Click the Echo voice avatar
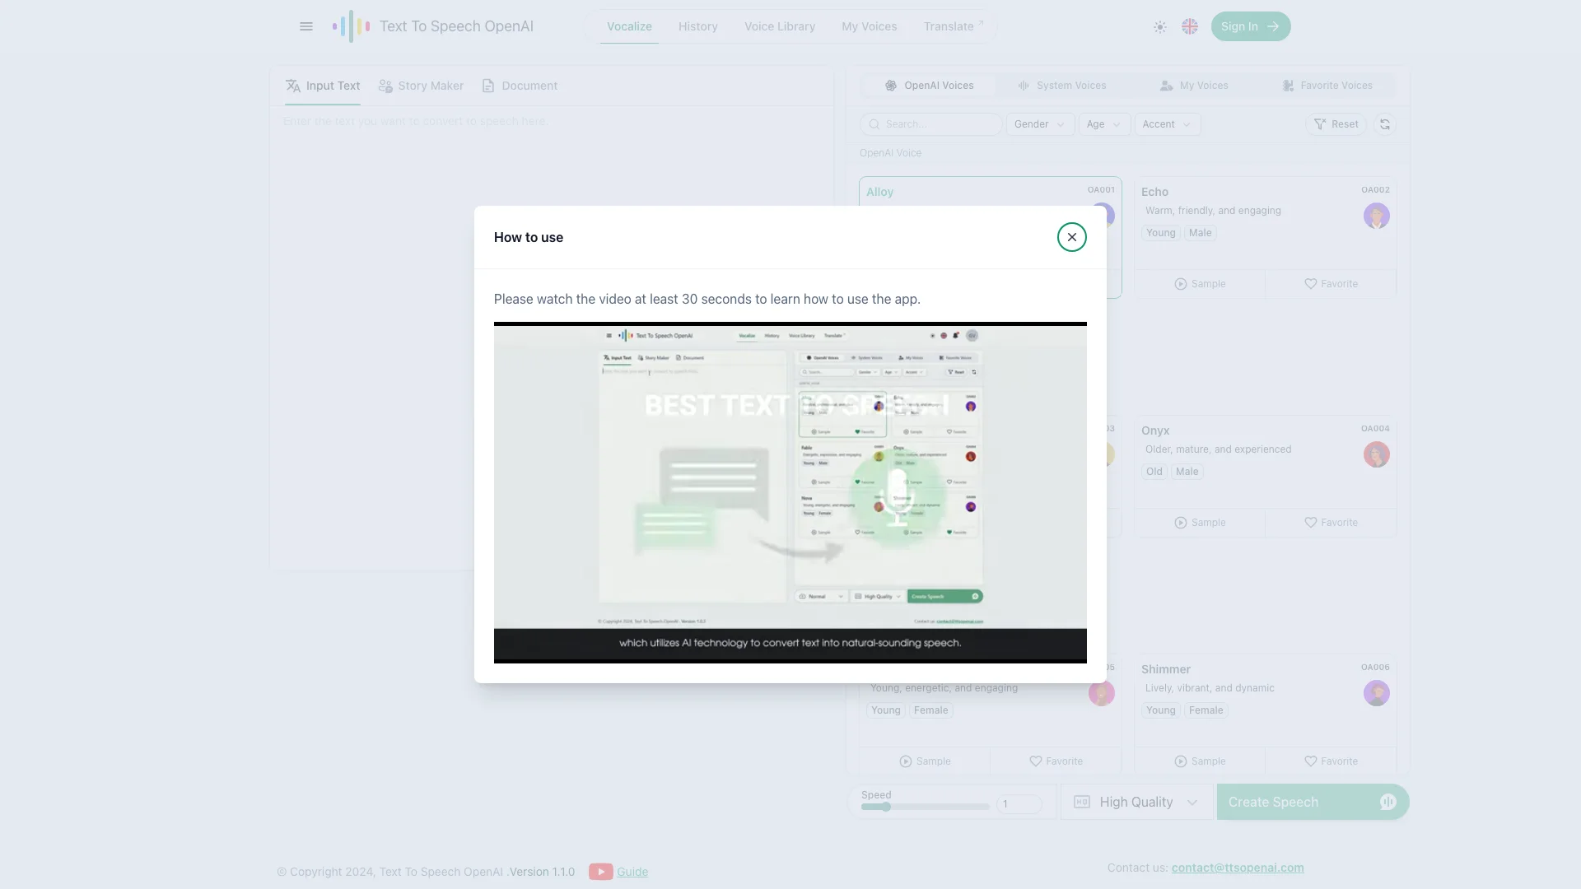1581x889 pixels. [1376, 216]
